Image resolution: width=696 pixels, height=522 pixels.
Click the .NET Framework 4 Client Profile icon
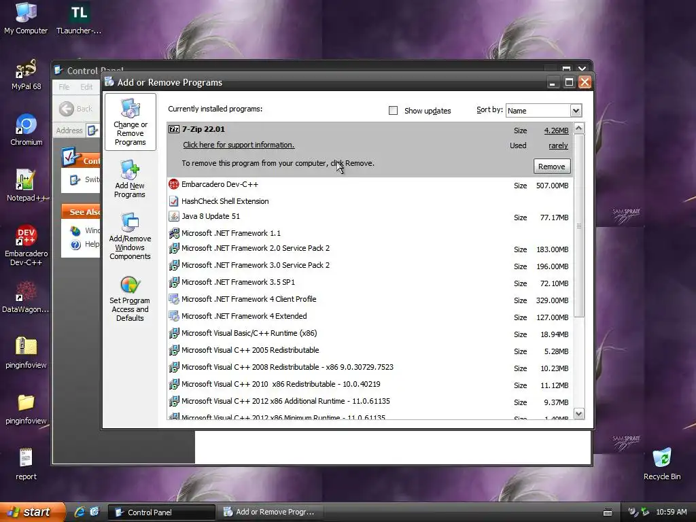click(x=174, y=299)
